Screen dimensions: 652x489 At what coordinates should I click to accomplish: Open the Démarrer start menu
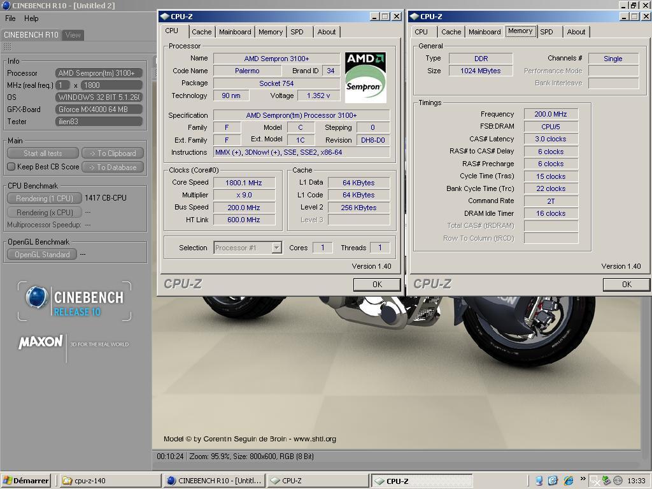point(26,481)
